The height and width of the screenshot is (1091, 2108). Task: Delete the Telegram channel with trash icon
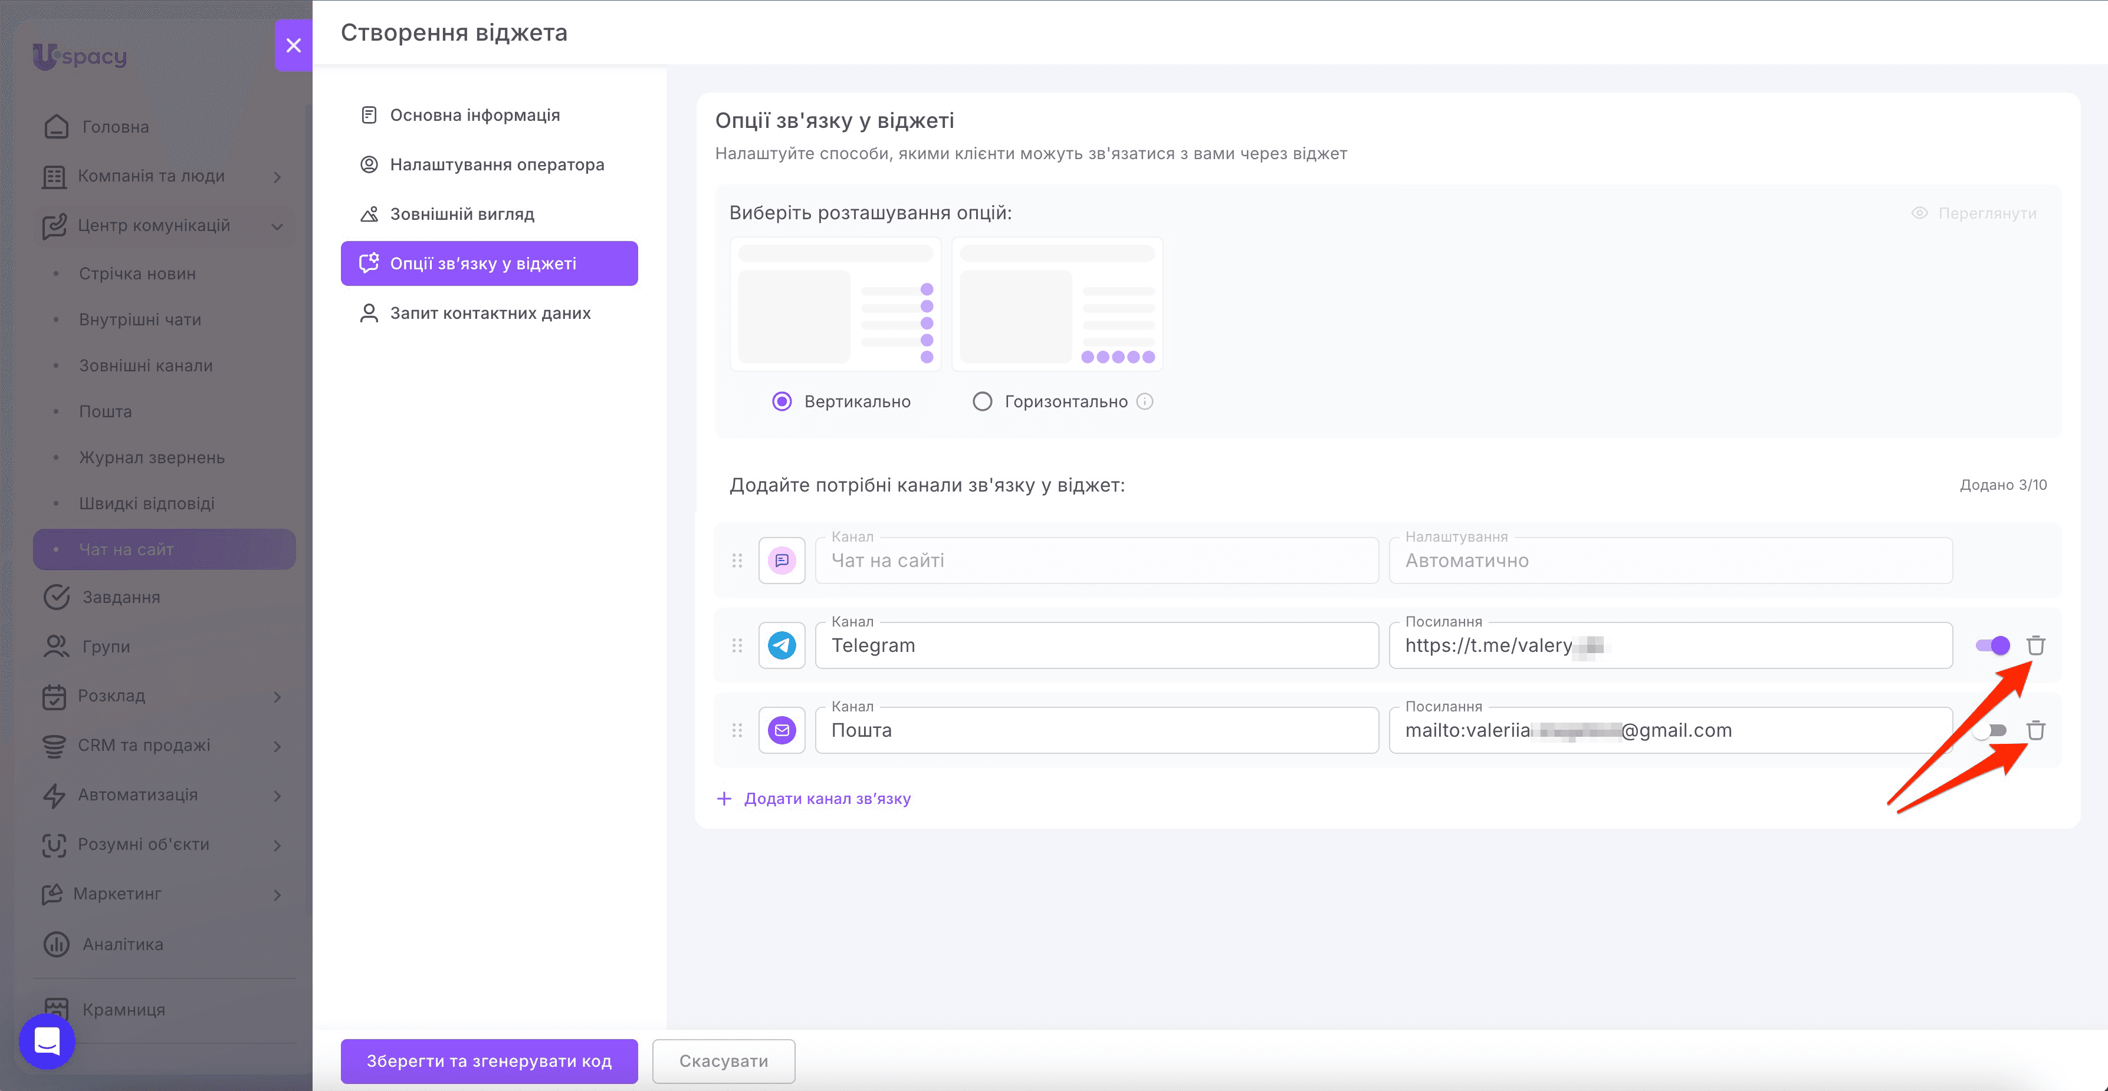[x=2035, y=645]
